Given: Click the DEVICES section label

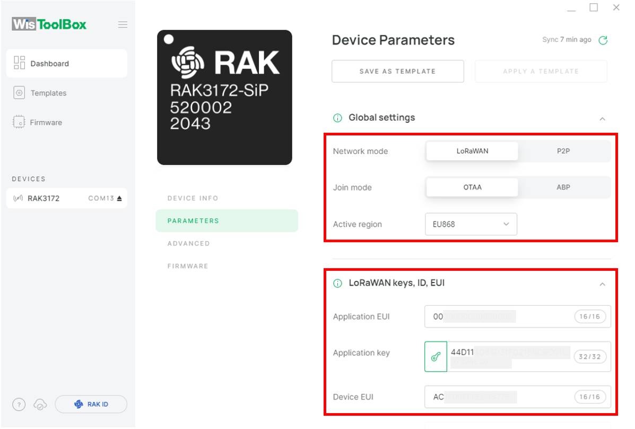Looking at the screenshot, I should (x=29, y=179).
